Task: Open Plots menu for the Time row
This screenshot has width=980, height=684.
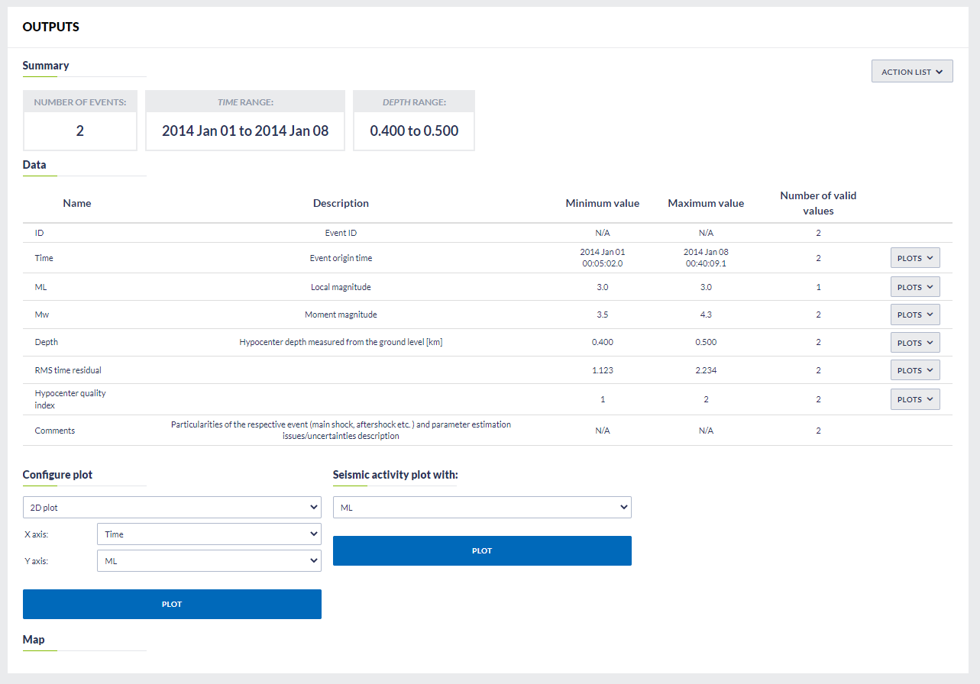Action: [914, 258]
